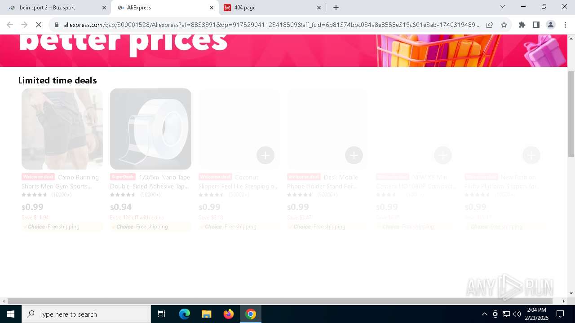
Task: Launch Firefox from the taskbar
Action: [x=229, y=314]
